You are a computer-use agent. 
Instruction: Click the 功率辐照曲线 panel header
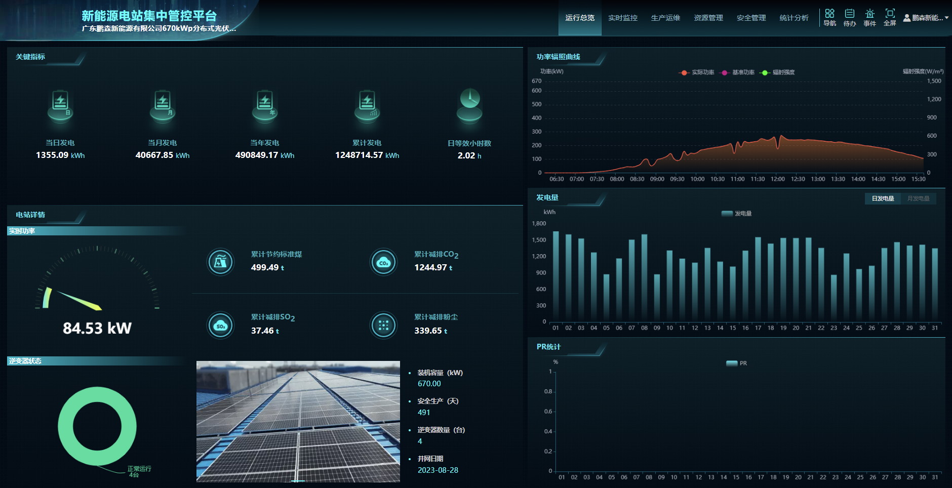pos(559,57)
